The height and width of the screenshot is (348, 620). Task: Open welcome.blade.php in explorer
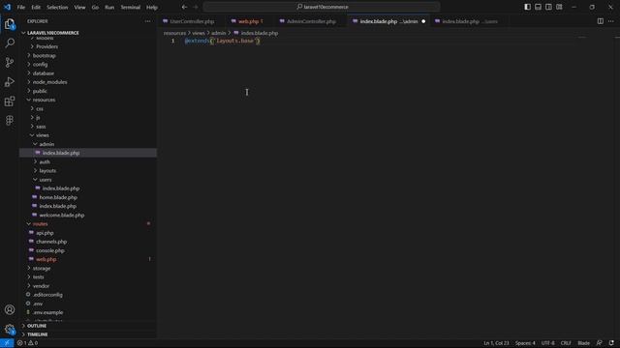click(62, 215)
